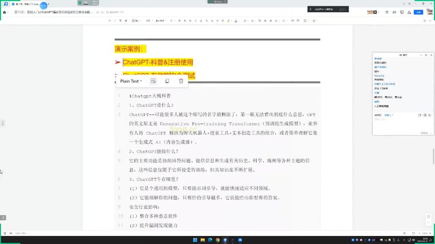Image resolution: width=435 pixels, height=244 pixels.
Task: Open the chat file send icon
Action: coord(420,115)
